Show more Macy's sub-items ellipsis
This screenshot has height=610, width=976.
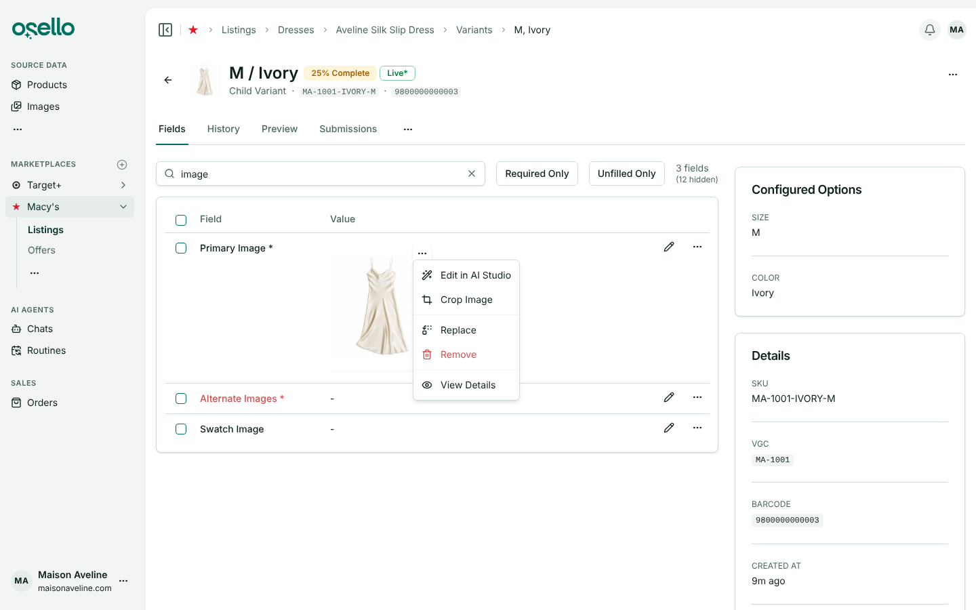pos(35,273)
